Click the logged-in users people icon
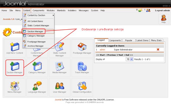Screen dimensions: 171x106 148,10
